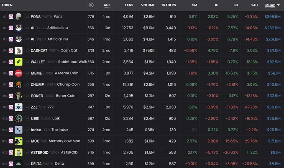Sort by the VOLUME column header
Image resolution: width=284 pixels, height=168 pixels.
(148, 5)
